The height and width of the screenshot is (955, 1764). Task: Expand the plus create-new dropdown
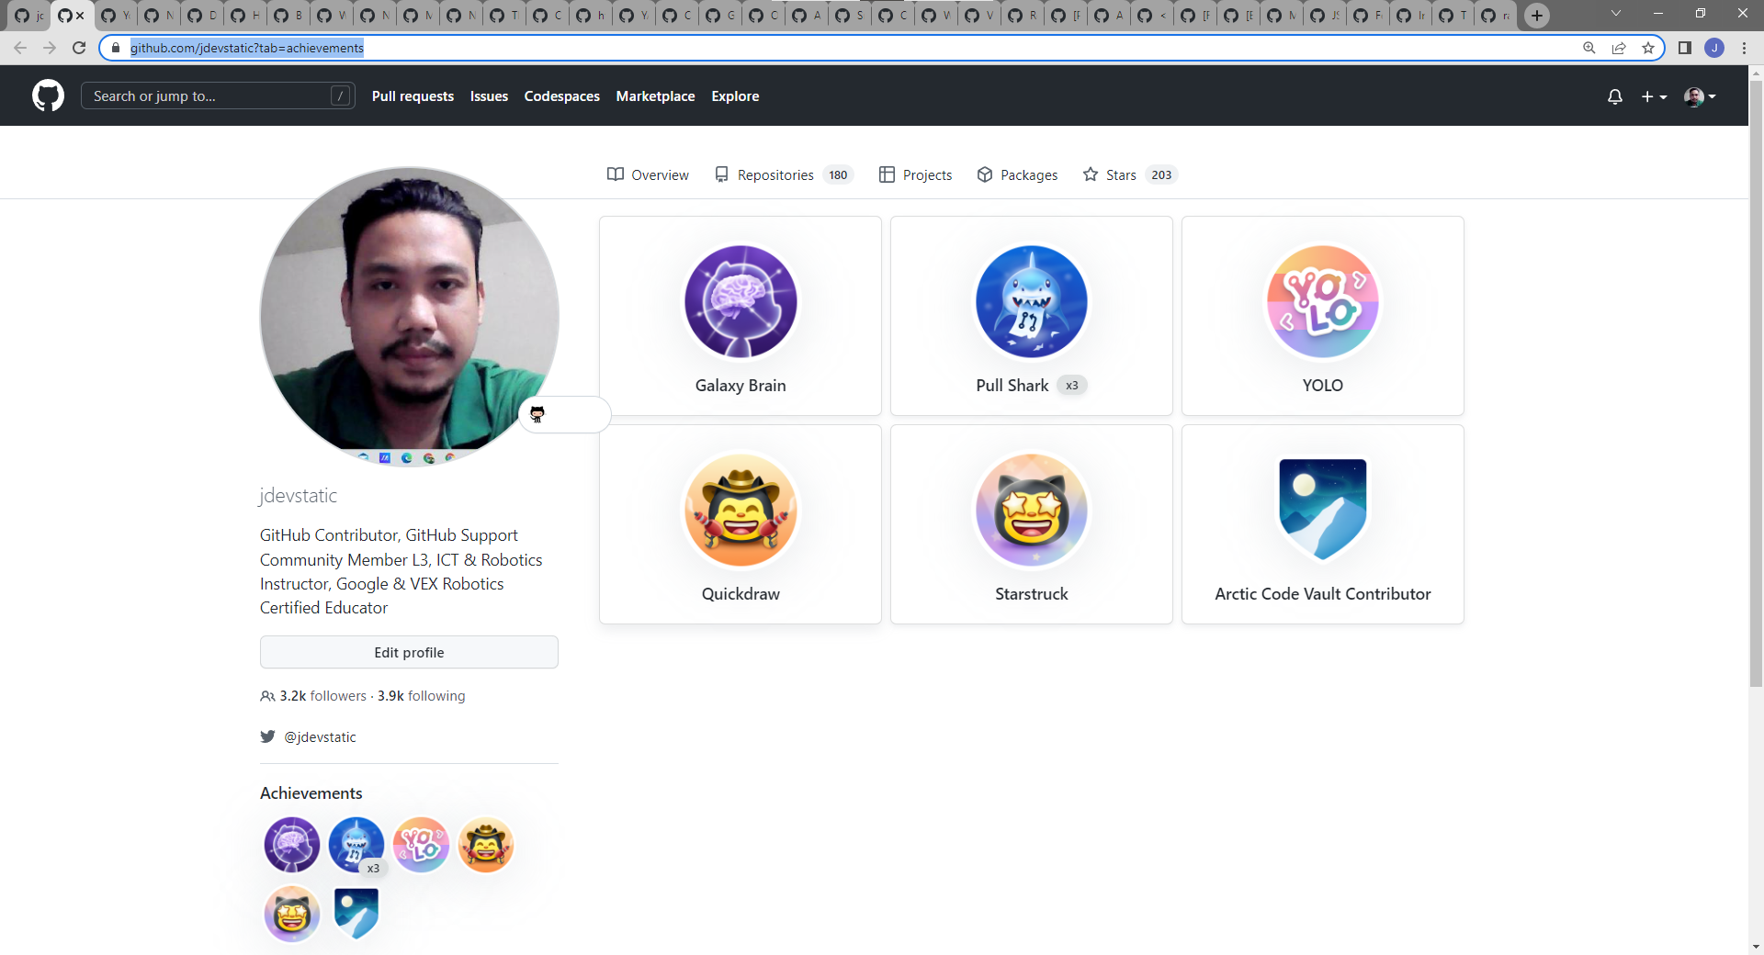[x=1654, y=96]
